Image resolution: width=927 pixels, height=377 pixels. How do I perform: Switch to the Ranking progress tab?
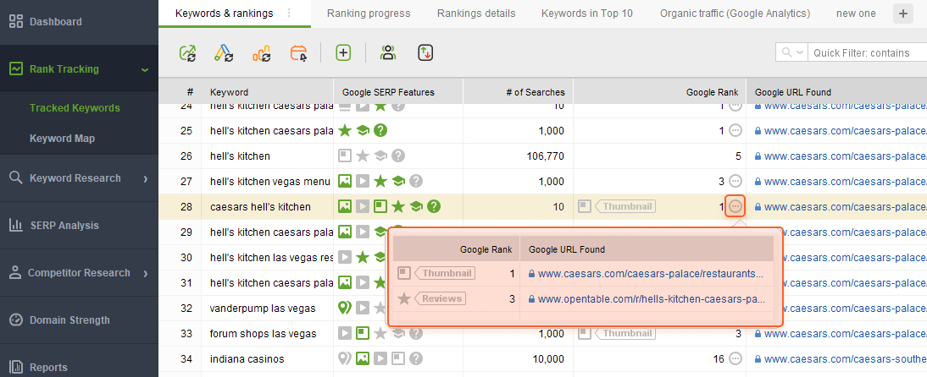(369, 13)
